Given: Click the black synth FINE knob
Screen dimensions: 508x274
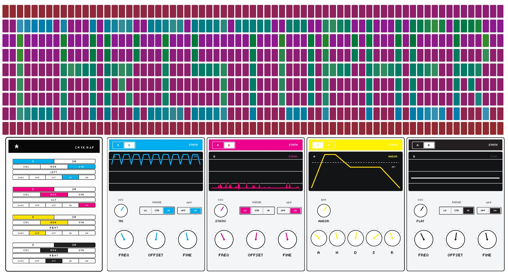Looking at the screenshot, I should click(487, 239).
